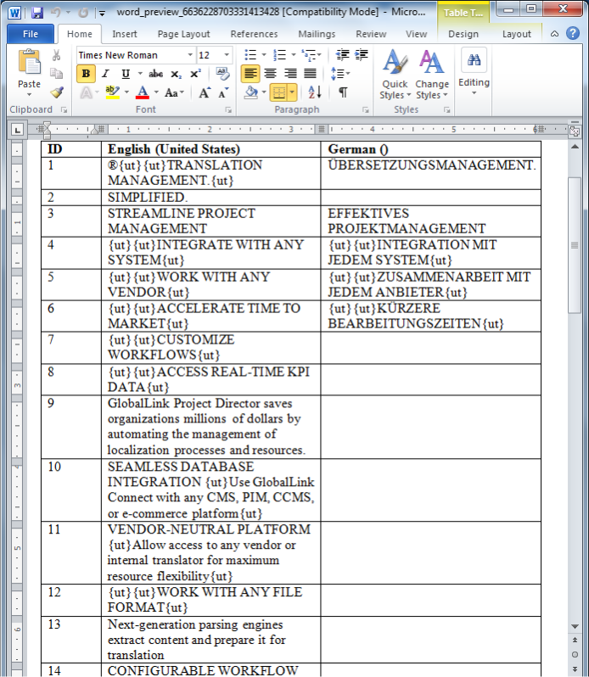Open Clipboard dialog launcher
The image size is (589, 677).
click(64, 110)
